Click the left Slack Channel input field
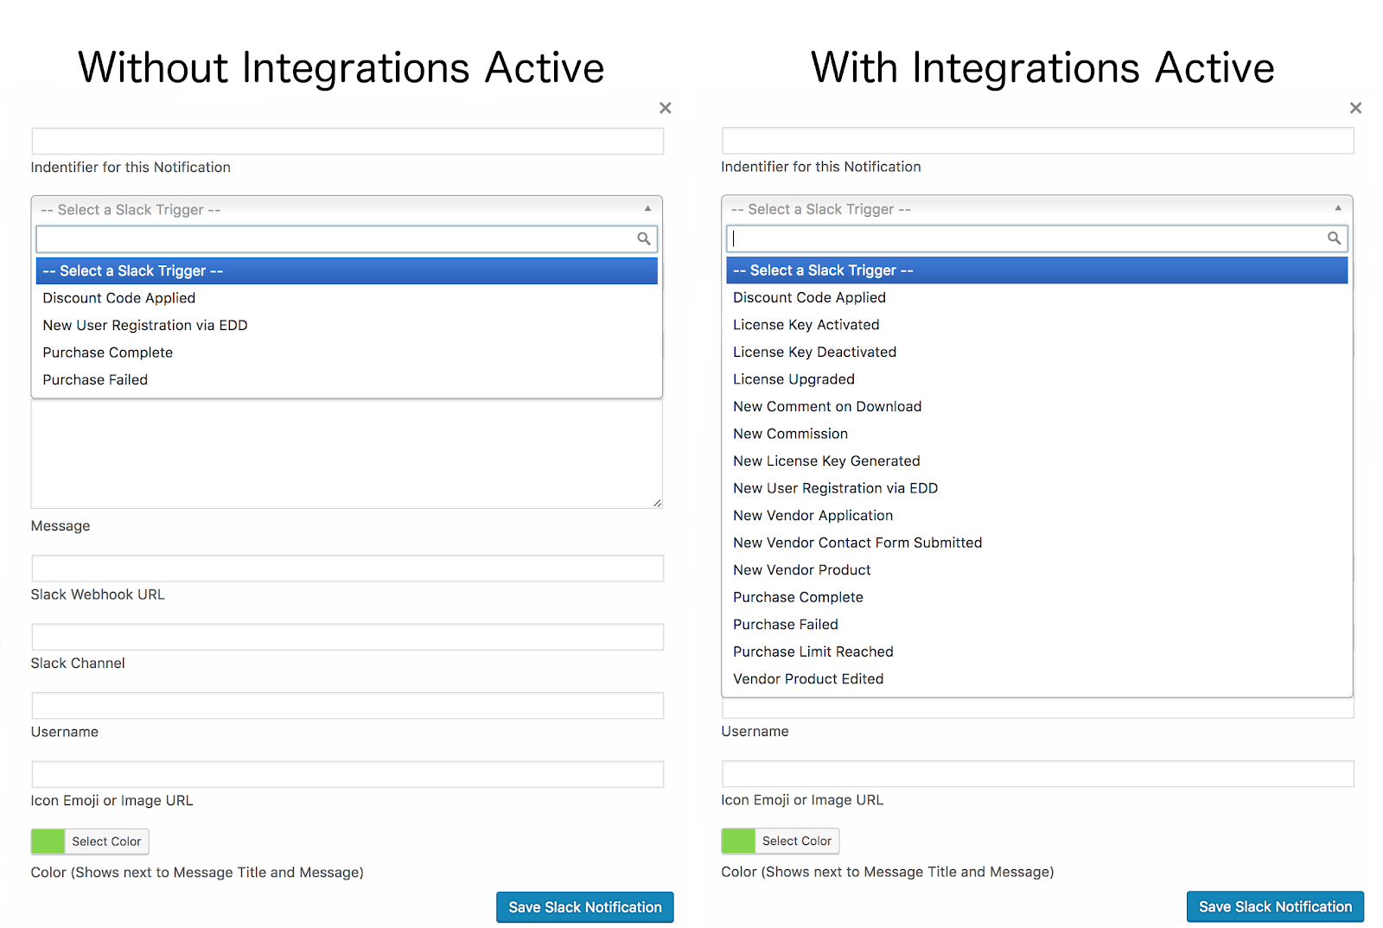 point(347,638)
